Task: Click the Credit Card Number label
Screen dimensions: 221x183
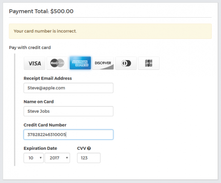Action: click(x=45, y=125)
